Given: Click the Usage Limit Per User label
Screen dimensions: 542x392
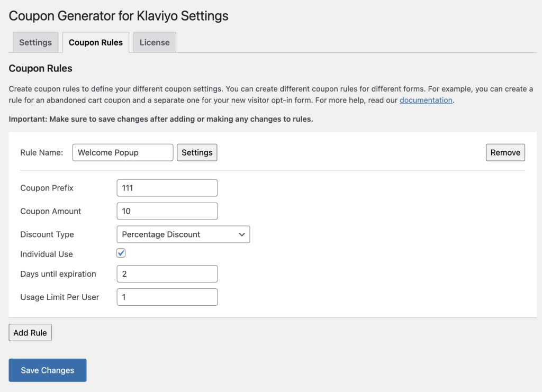Looking at the screenshot, I should pyautogui.click(x=59, y=297).
